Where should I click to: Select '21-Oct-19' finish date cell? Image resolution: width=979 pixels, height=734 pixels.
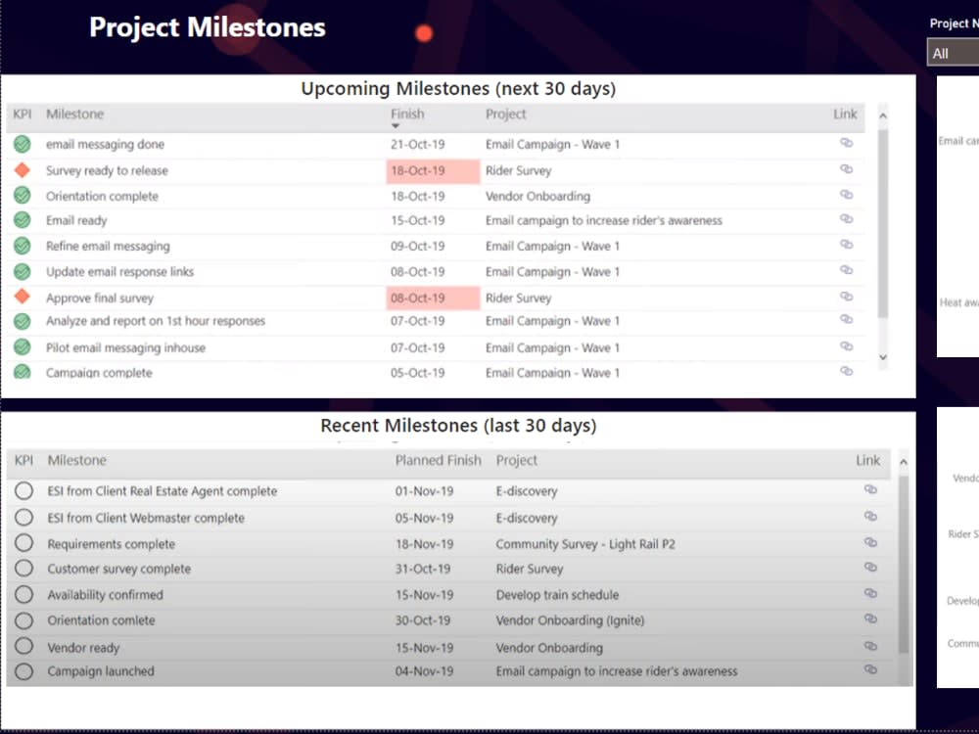click(418, 144)
